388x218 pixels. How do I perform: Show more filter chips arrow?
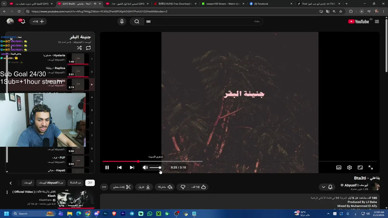tap(11, 183)
